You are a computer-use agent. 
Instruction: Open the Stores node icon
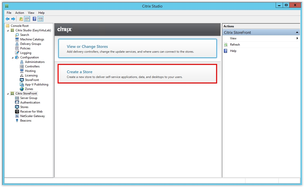click(x=17, y=107)
